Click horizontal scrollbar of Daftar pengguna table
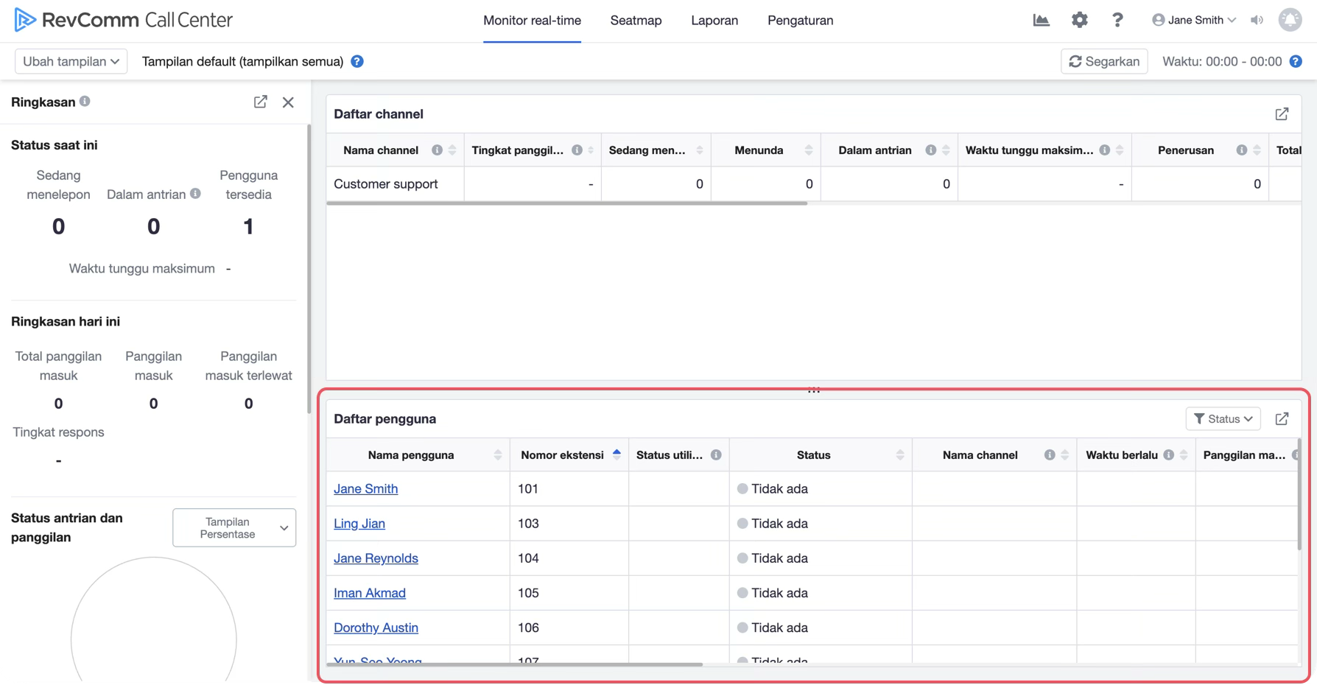This screenshot has width=1317, height=685. pyautogui.click(x=515, y=664)
